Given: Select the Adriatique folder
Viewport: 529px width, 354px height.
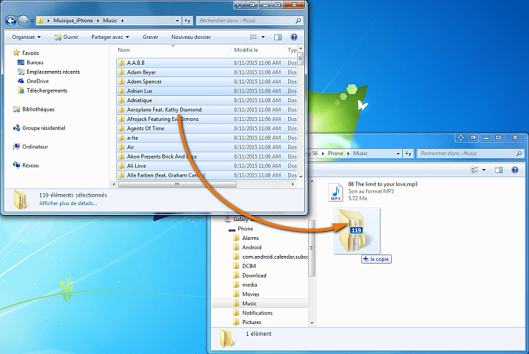Looking at the screenshot, I should click(207, 100).
